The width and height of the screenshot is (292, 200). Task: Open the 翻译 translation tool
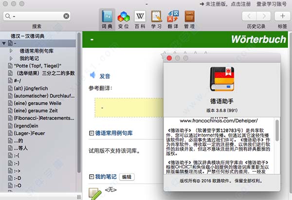(173, 19)
